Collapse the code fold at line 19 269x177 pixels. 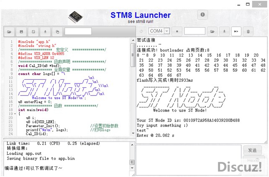pyautogui.click(x=15, y=114)
